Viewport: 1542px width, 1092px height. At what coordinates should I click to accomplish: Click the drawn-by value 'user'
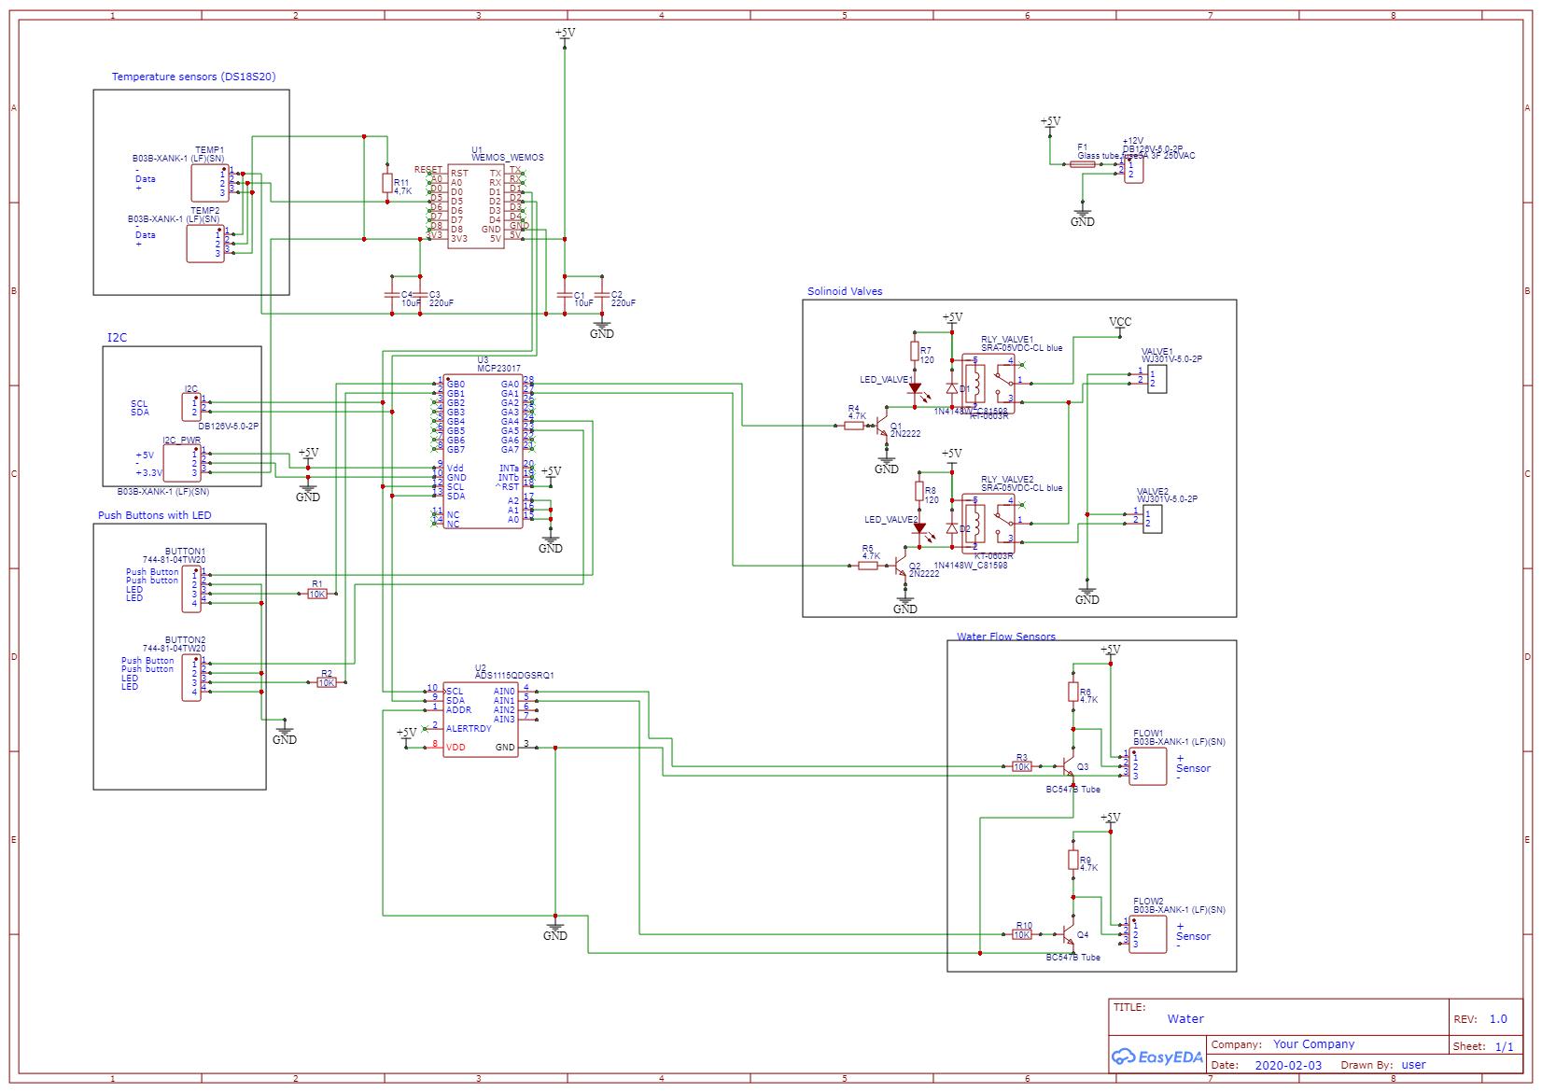point(1413,1065)
